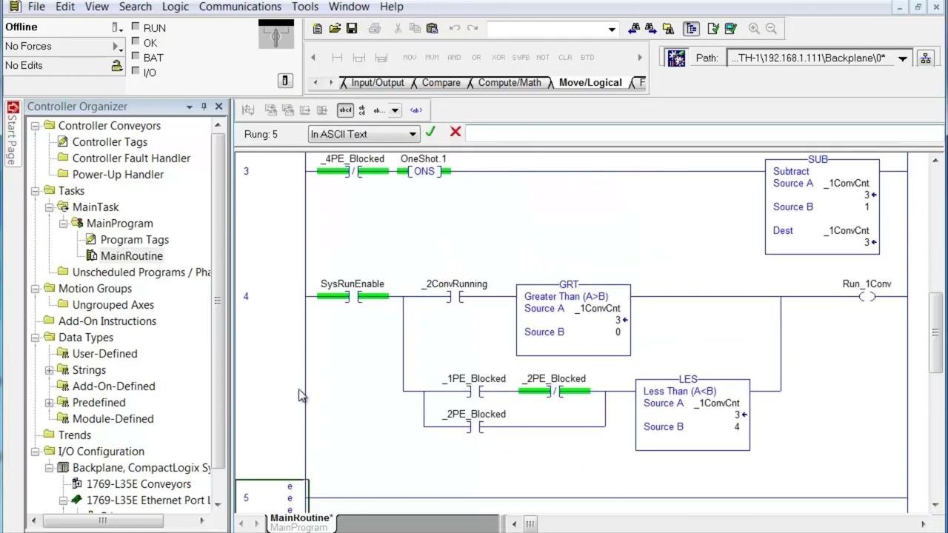Select Add-On Instructions folder
Image resolution: width=948 pixels, height=533 pixels.
(107, 321)
